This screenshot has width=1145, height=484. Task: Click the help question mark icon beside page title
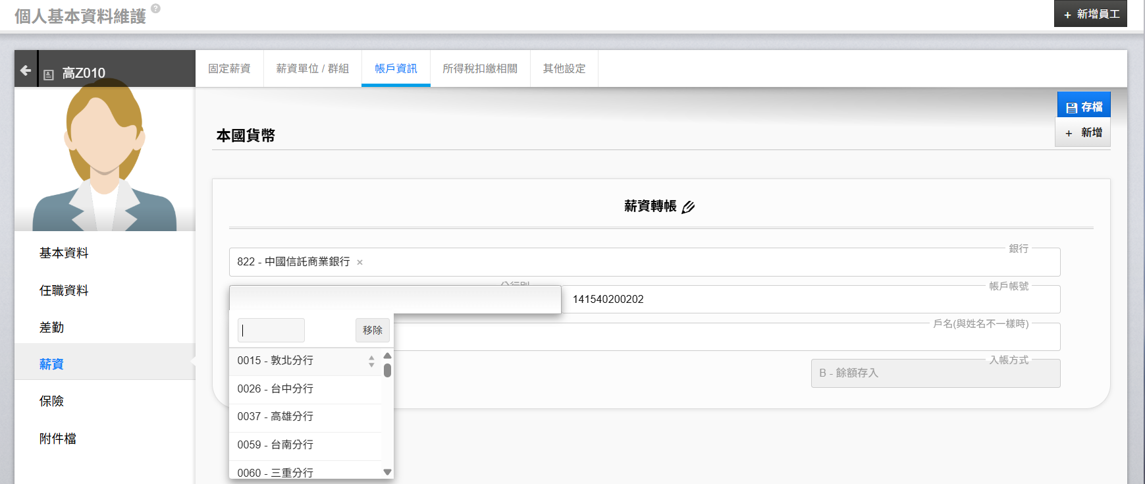[155, 9]
